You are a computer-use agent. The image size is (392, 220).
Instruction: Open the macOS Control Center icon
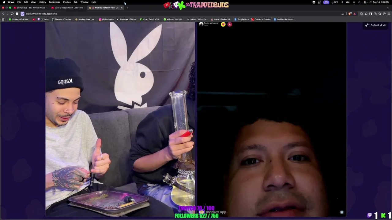point(365,2)
